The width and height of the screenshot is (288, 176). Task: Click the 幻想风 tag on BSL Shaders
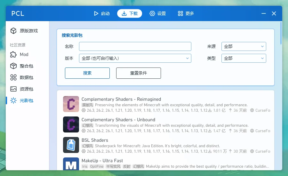87,146
